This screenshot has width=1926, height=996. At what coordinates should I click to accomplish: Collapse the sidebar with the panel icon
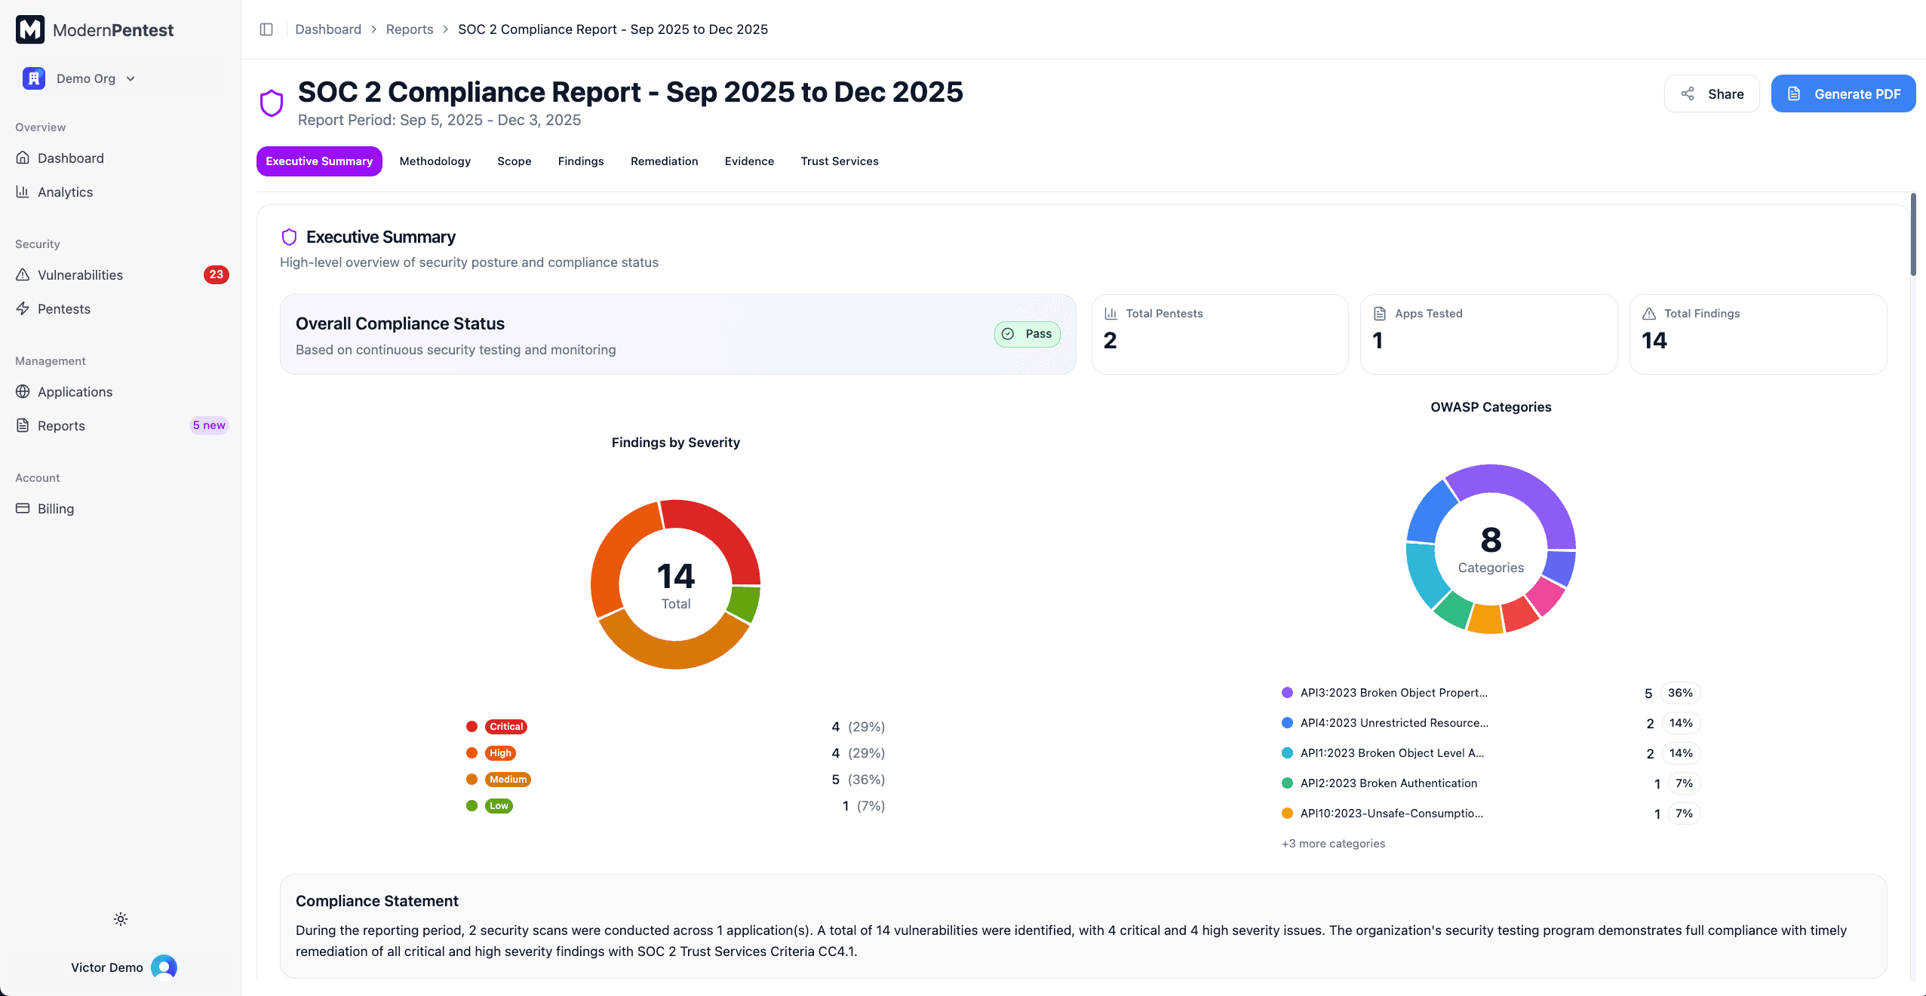[266, 29]
